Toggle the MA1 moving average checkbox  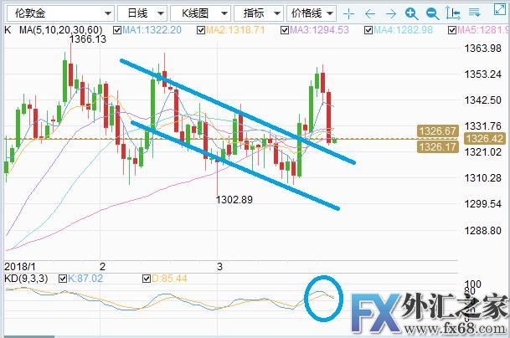point(116,30)
